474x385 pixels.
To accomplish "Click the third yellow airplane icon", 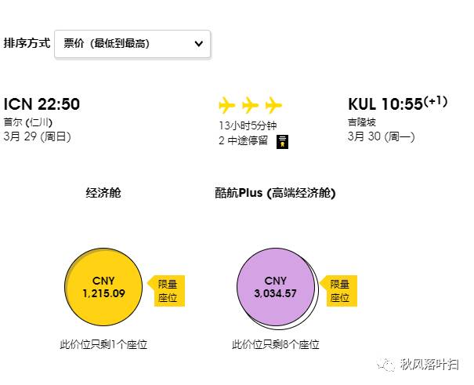I will tap(273, 105).
